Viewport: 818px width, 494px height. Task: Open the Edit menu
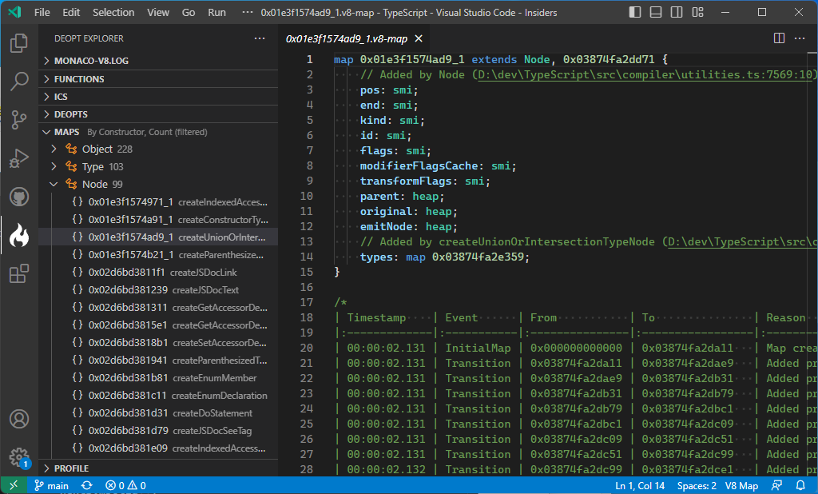pyautogui.click(x=71, y=12)
